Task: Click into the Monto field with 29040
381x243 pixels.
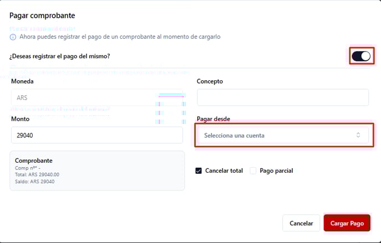Action: pyautogui.click(x=96, y=135)
